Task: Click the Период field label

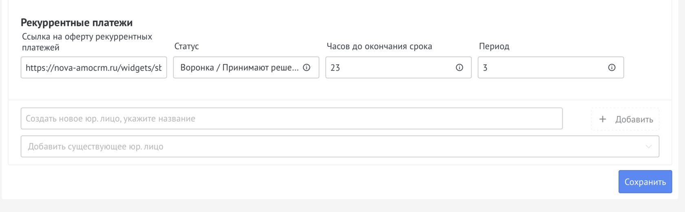Action: tap(494, 46)
